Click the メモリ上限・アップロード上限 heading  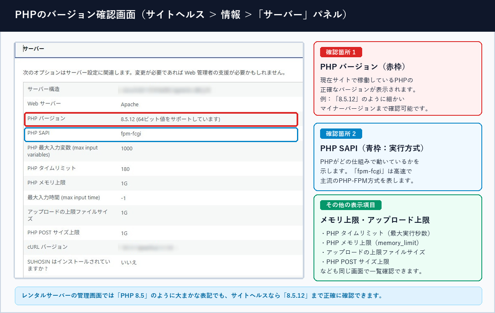click(375, 220)
